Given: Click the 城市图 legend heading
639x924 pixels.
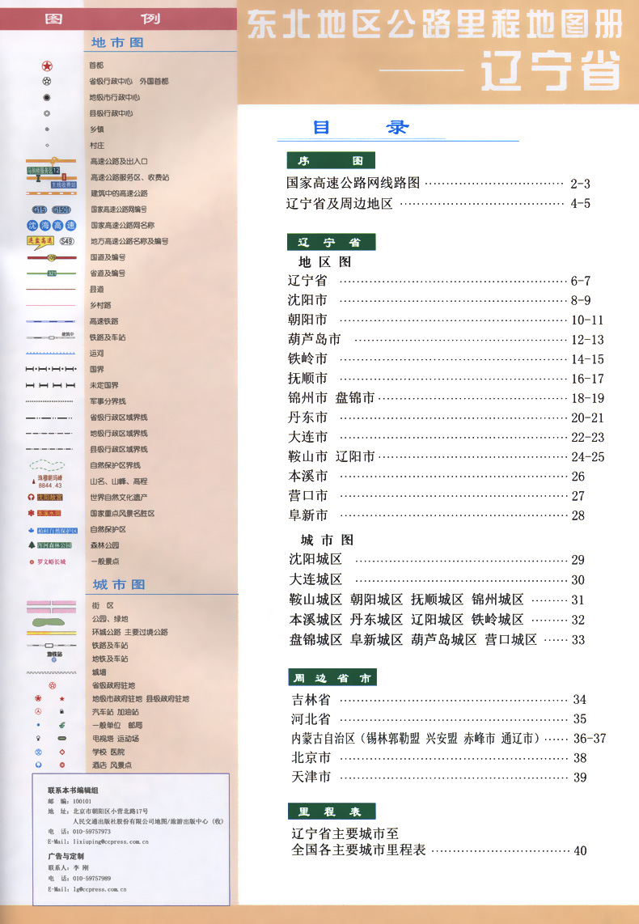Looking at the screenshot, I should pyautogui.click(x=119, y=584).
